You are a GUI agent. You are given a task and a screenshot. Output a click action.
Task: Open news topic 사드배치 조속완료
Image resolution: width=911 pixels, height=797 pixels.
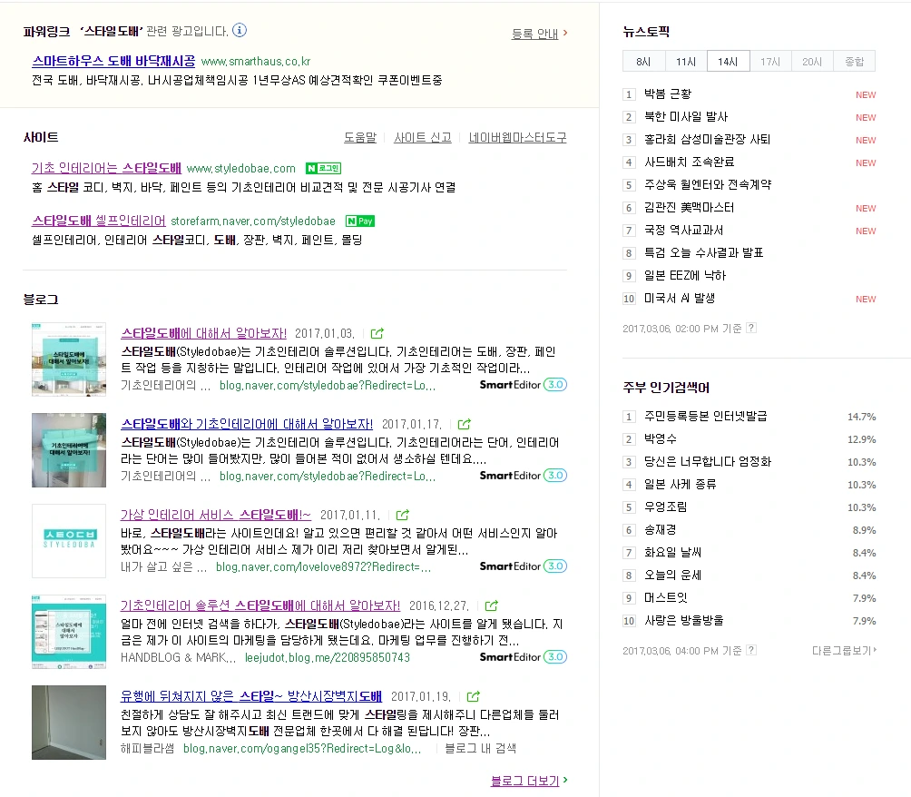[x=689, y=162]
